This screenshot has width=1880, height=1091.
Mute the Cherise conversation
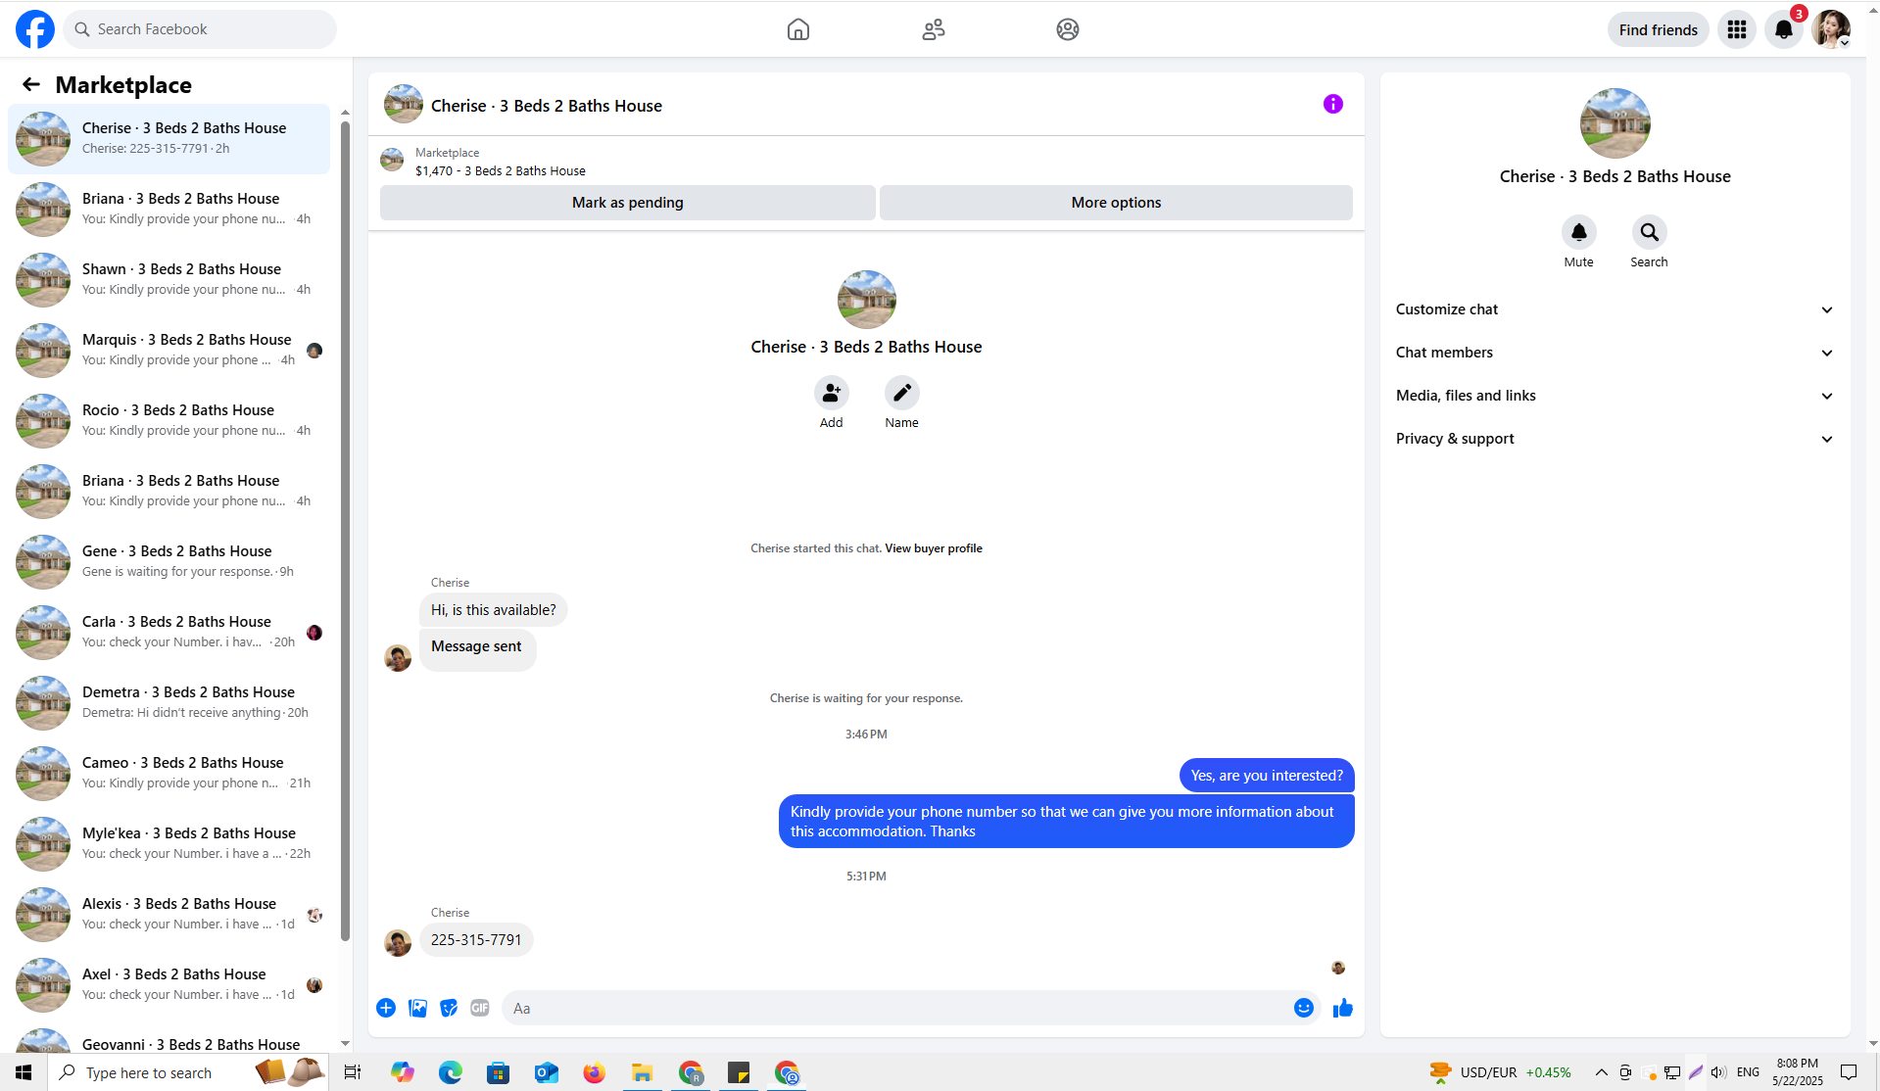1579,232
